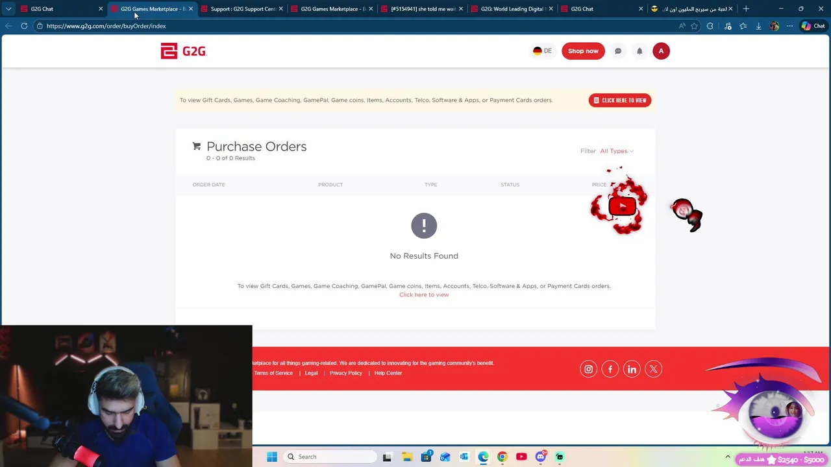Open a new browser tab
The image size is (831, 467).
746,9
